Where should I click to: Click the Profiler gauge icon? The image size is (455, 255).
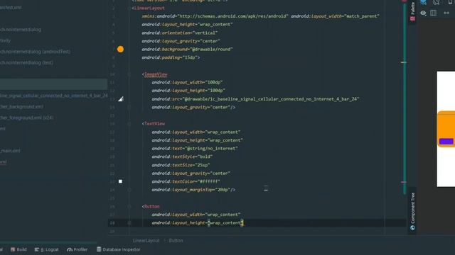[x=70, y=249]
